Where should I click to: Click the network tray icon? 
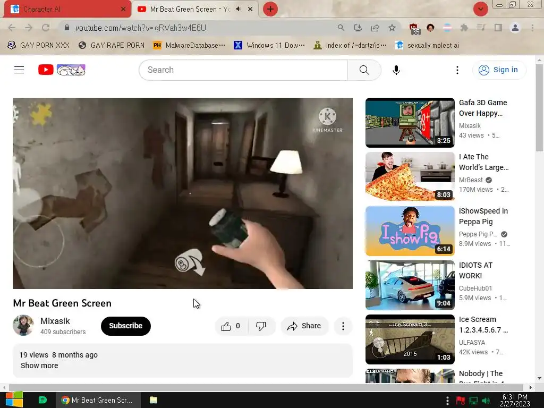[473, 401]
